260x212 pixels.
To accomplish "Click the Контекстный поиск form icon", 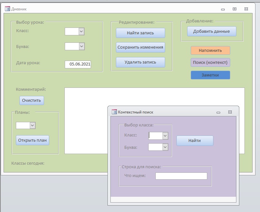I will click(x=114, y=112).
